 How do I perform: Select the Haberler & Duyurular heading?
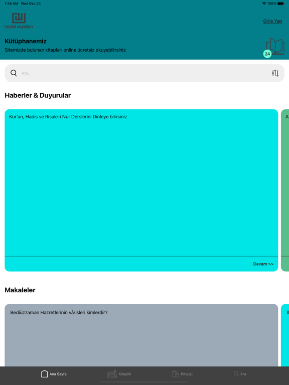click(x=38, y=95)
